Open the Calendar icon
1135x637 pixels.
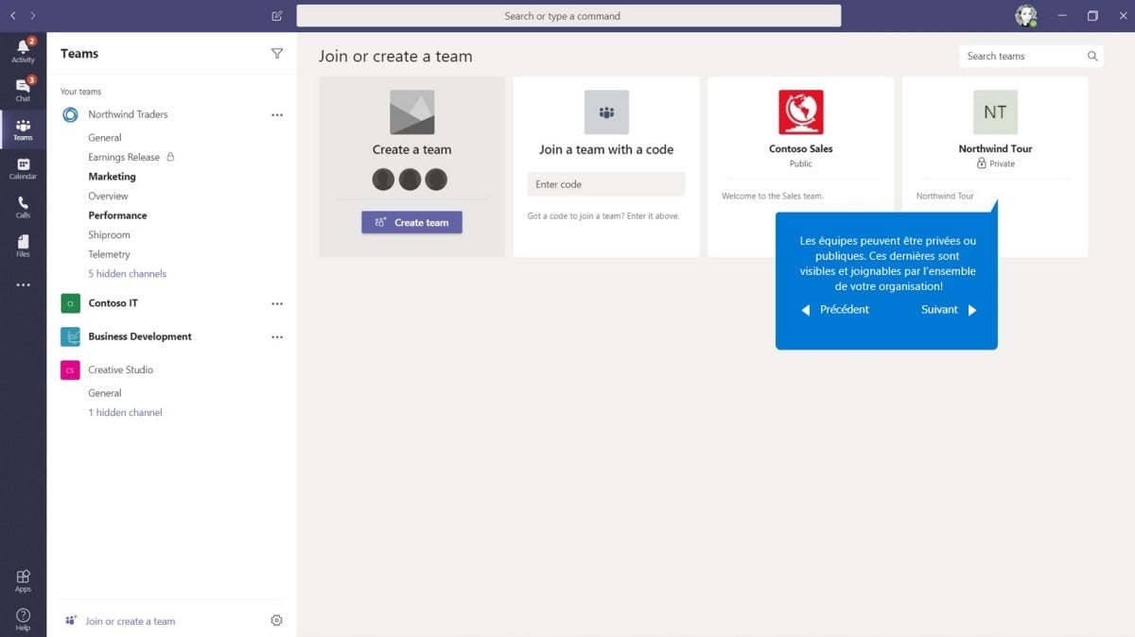tap(23, 168)
